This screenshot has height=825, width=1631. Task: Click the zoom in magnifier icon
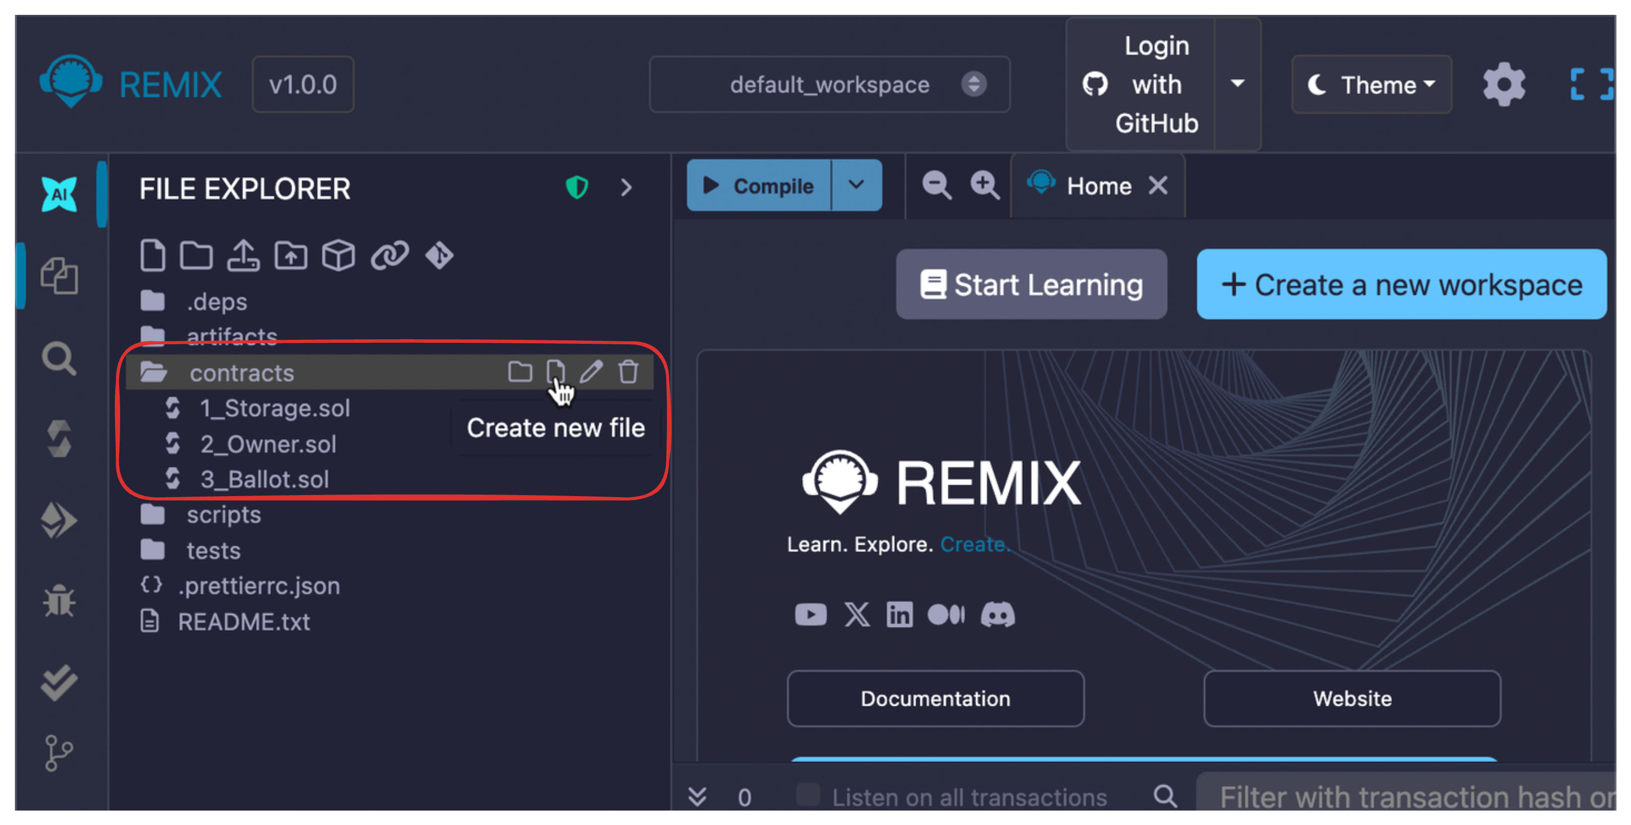984,186
